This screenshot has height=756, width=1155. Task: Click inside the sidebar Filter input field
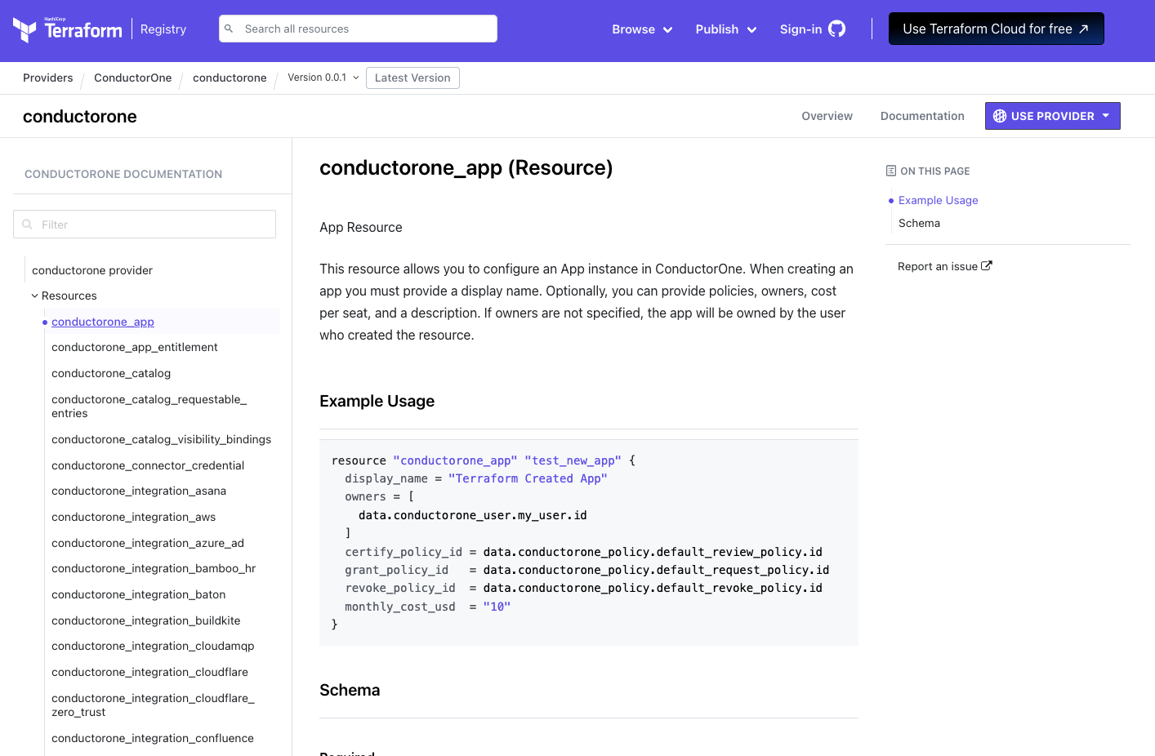click(x=144, y=224)
